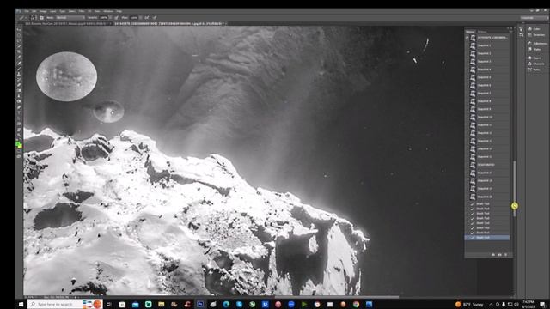Viewport: 550px width, 309px height.
Task: Set history brush source to Snapshot 1
Action: click(x=467, y=45)
